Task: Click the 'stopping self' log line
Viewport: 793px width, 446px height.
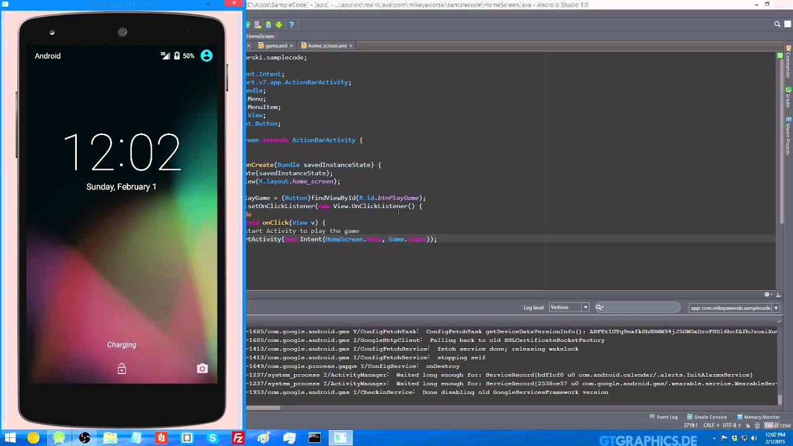Action: 366,357
